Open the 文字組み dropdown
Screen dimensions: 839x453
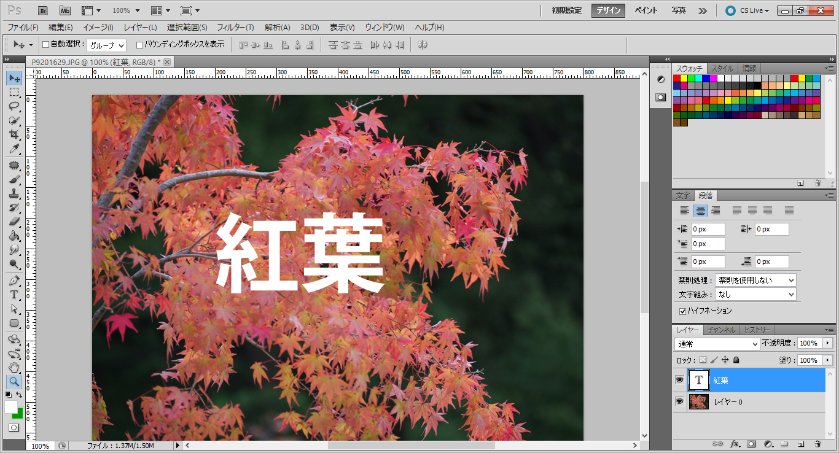[755, 295]
